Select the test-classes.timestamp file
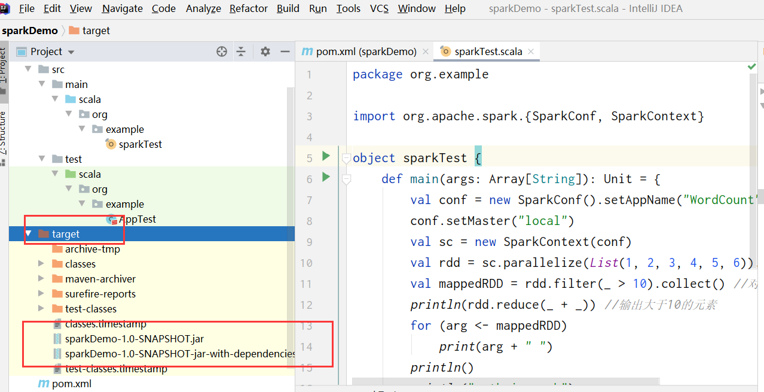 coord(110,369)
